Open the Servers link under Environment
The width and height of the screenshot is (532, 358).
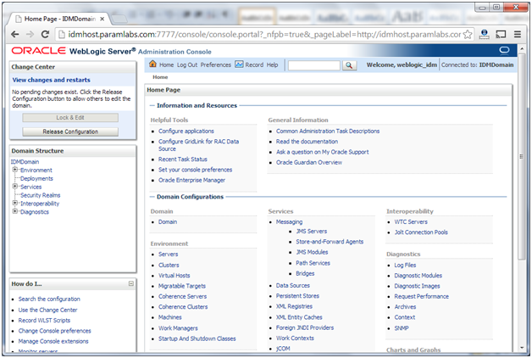pos(168,255)
